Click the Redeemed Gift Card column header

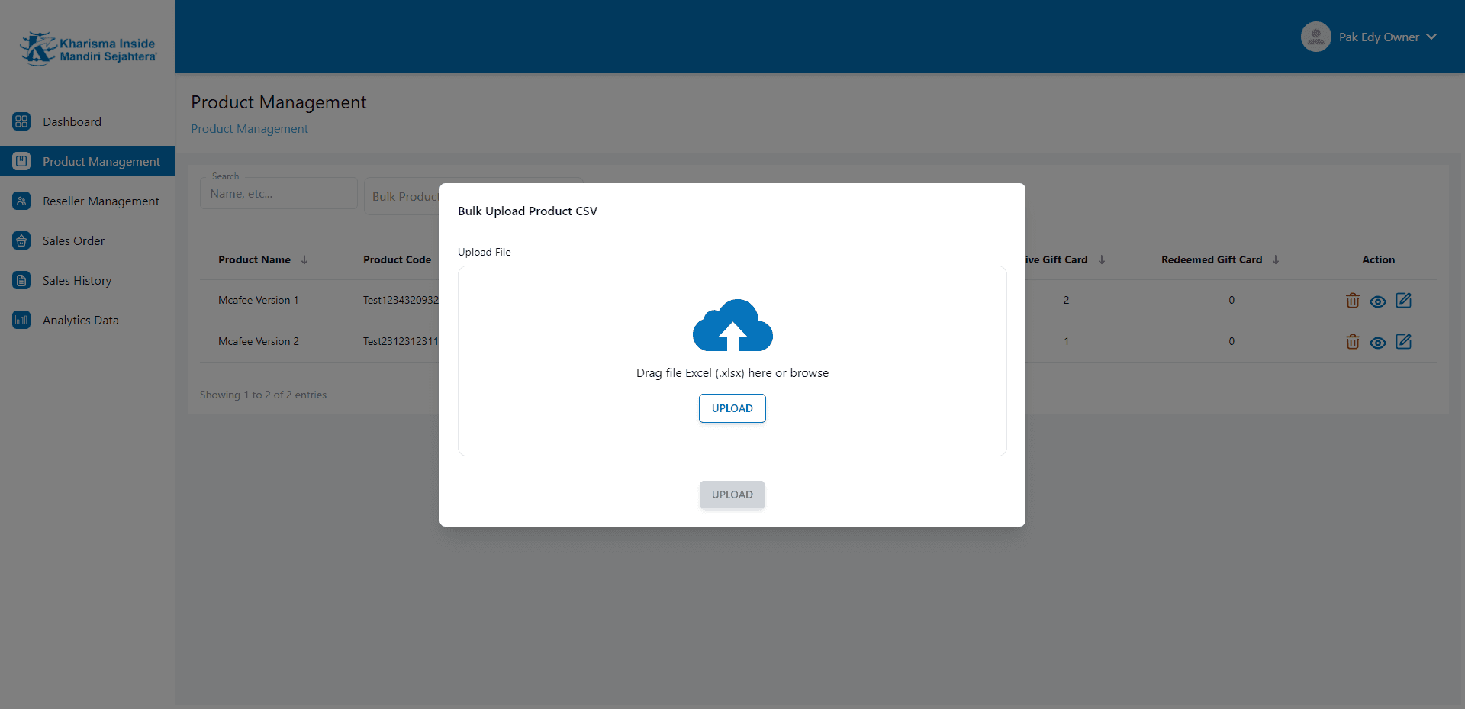coord(1212,259)
